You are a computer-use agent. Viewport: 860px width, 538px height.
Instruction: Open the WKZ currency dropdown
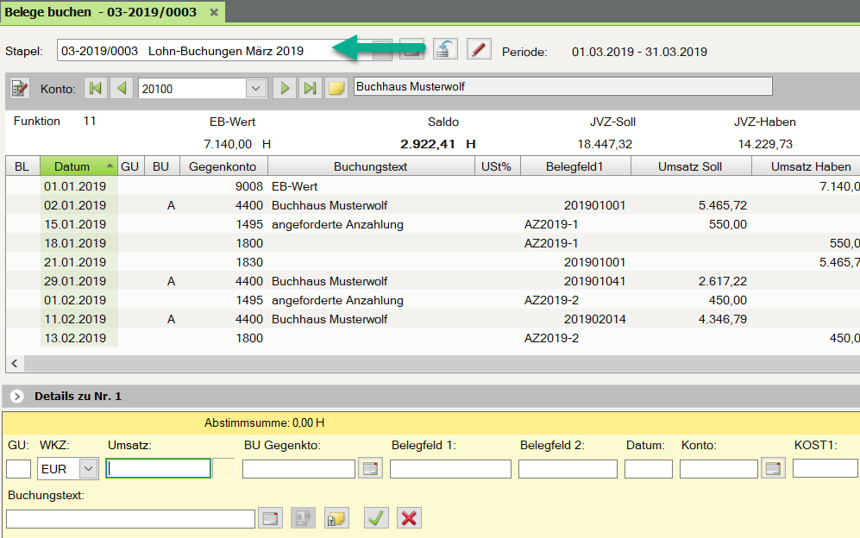[x=88, y=469]
